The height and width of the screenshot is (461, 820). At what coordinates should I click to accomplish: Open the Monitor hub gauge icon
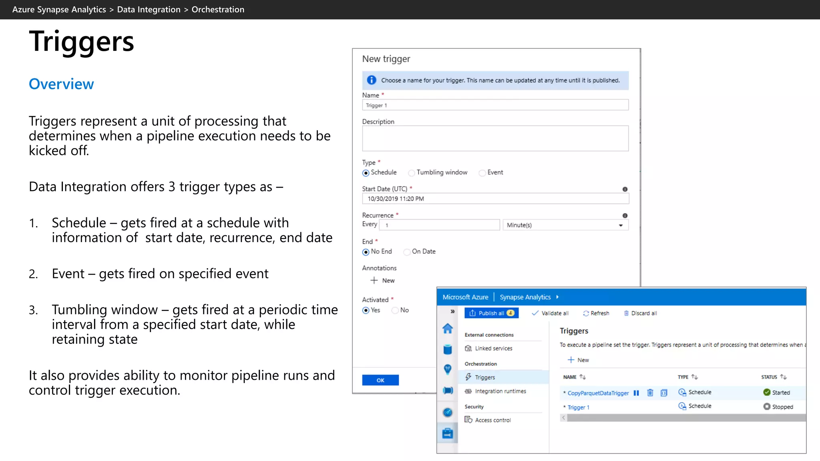[447, 412]
